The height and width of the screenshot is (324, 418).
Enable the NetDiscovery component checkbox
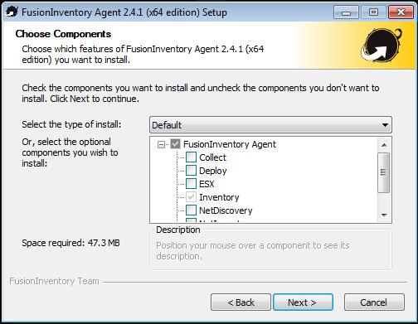[x=191, y=210]
